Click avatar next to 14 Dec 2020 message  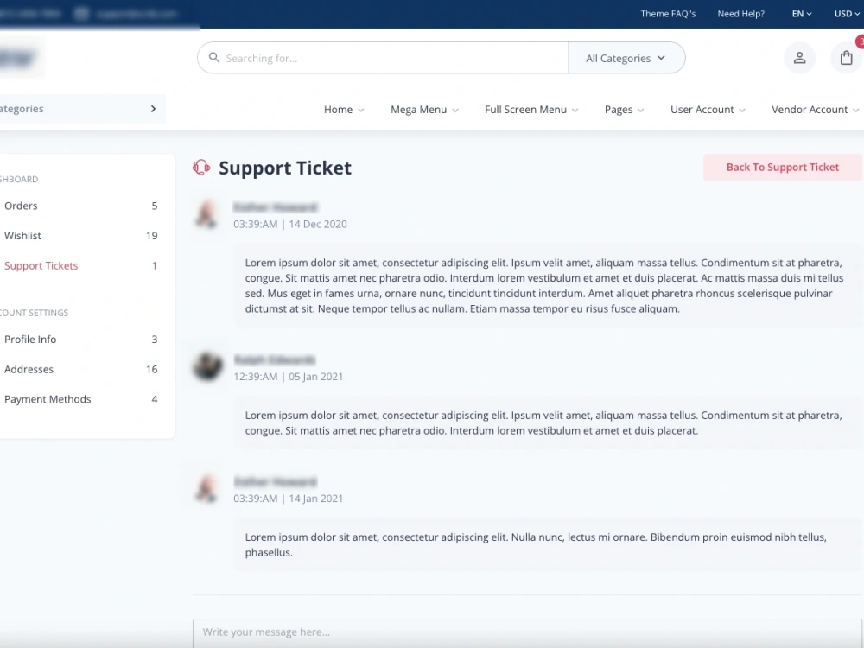pos(207,213)
